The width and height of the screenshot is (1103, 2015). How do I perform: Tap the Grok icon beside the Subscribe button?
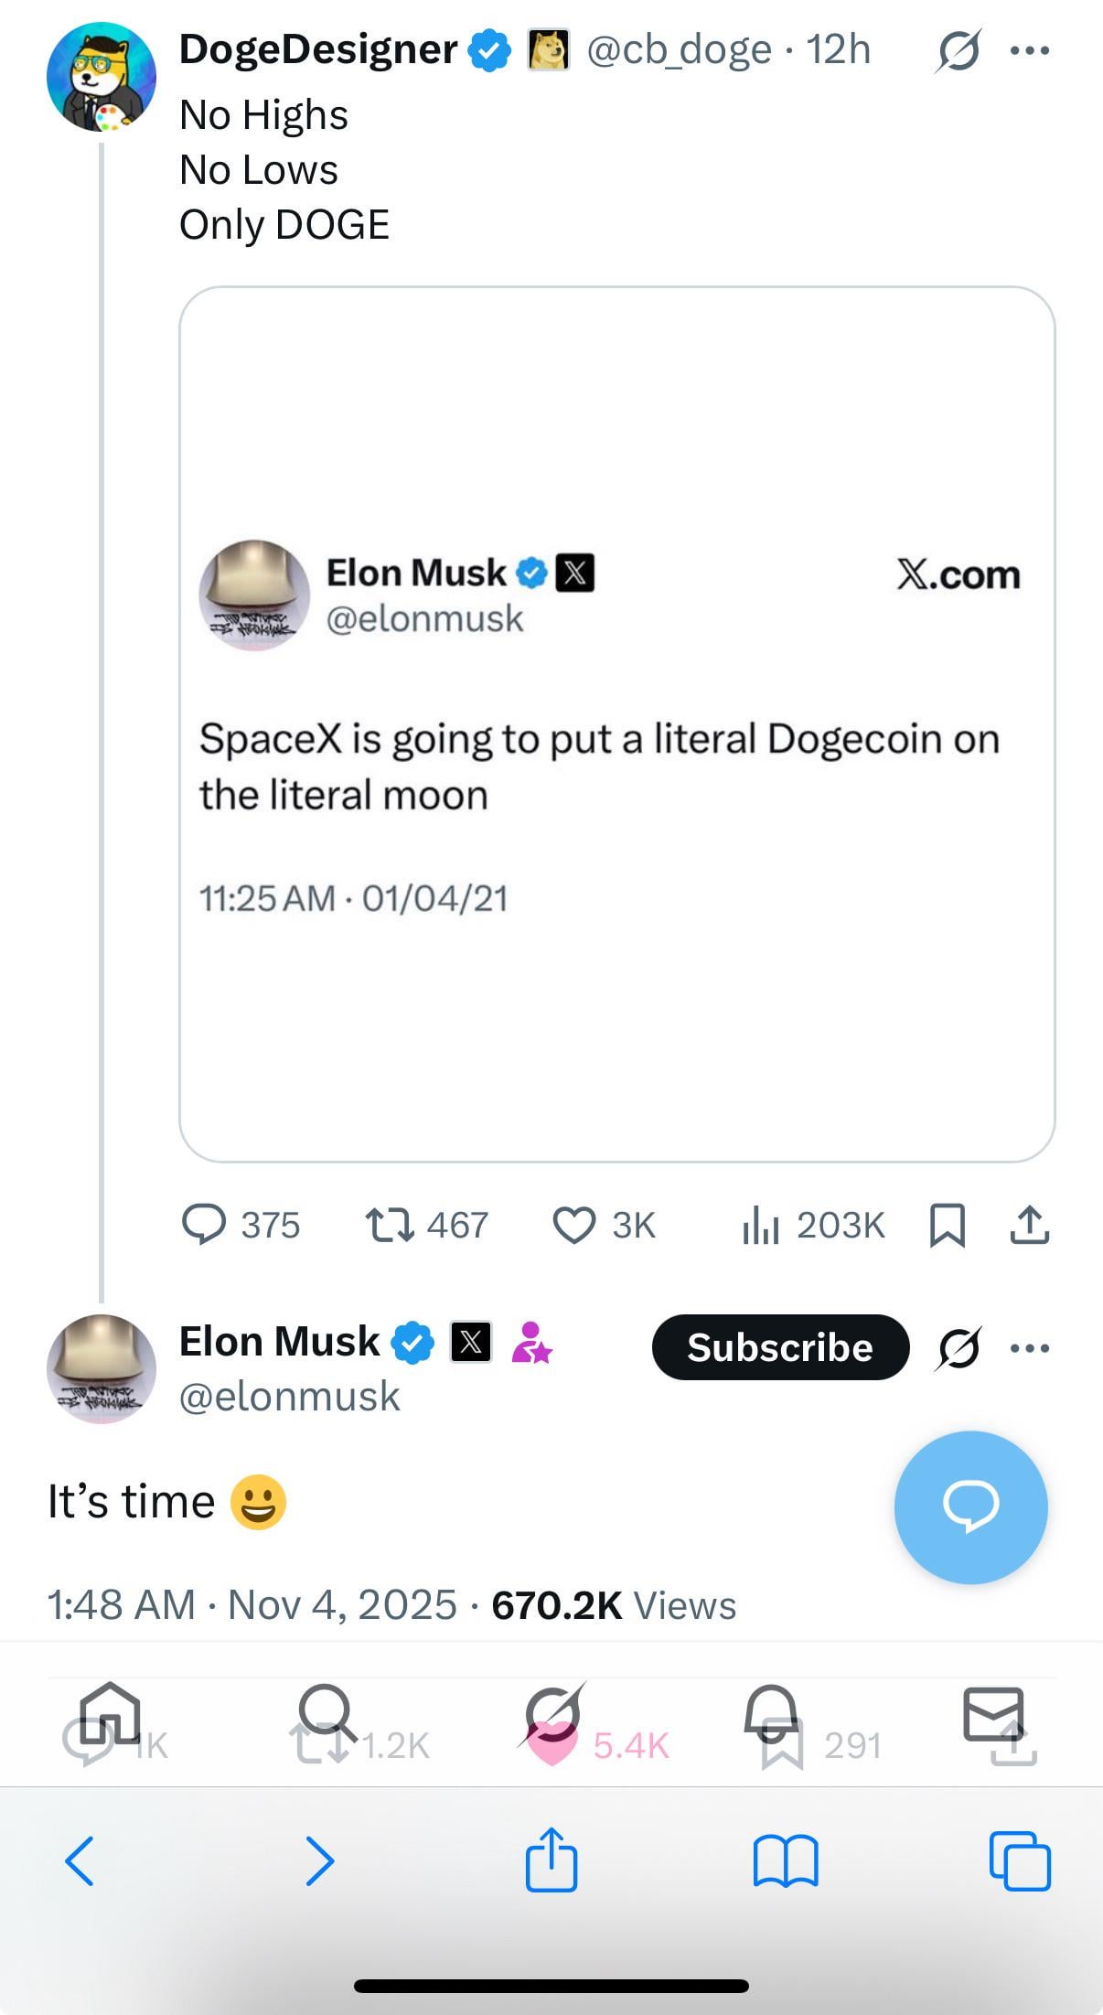coord(958,1348)
